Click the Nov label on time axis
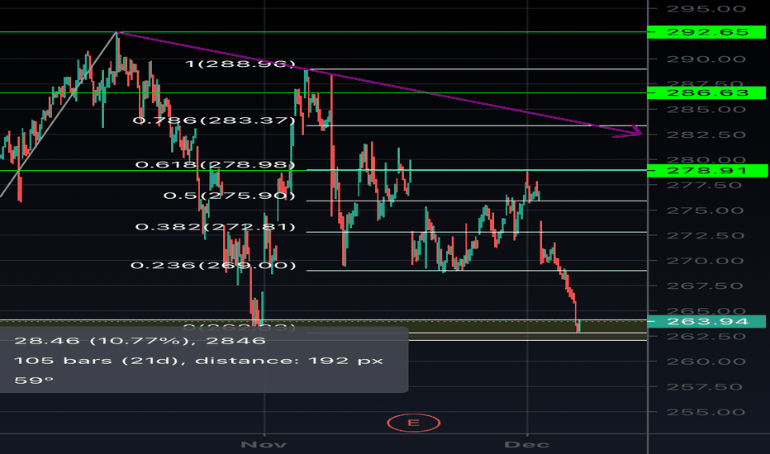Image resolution: width=770 pixels, height=454 pixels. point(264,445)
